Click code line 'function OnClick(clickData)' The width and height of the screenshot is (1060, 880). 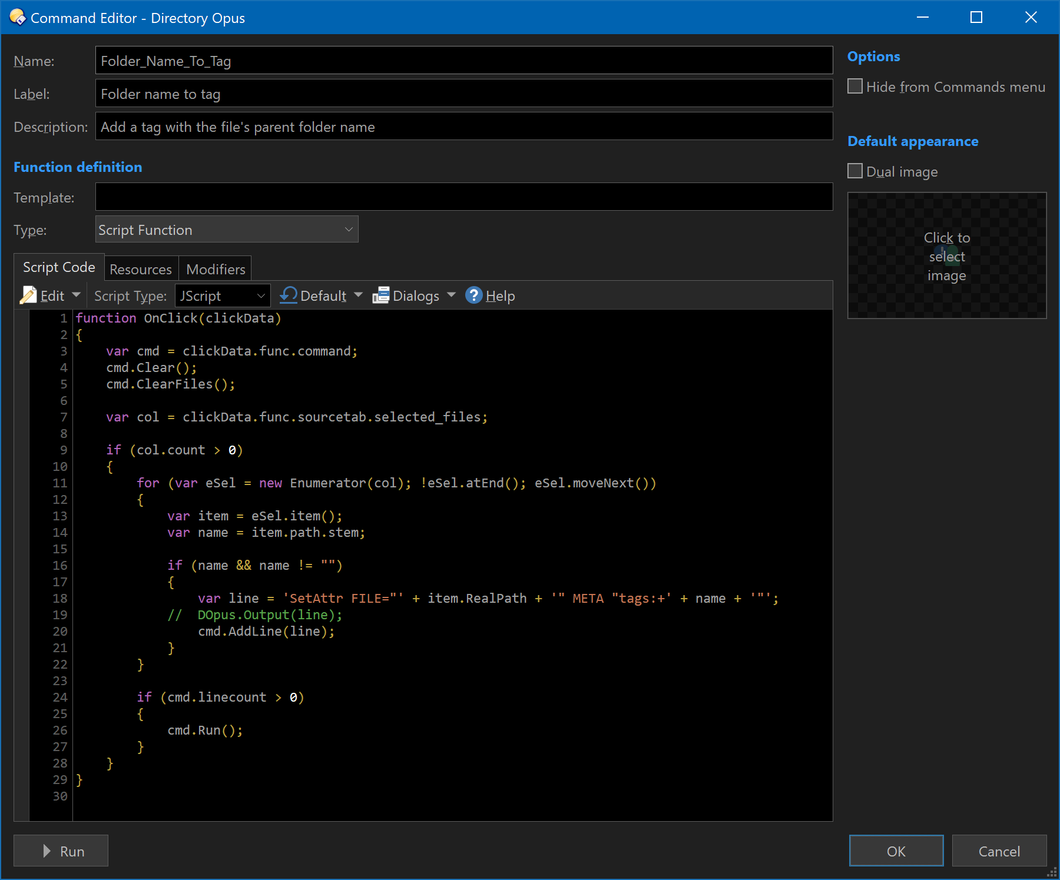click(x=178, y=318)
